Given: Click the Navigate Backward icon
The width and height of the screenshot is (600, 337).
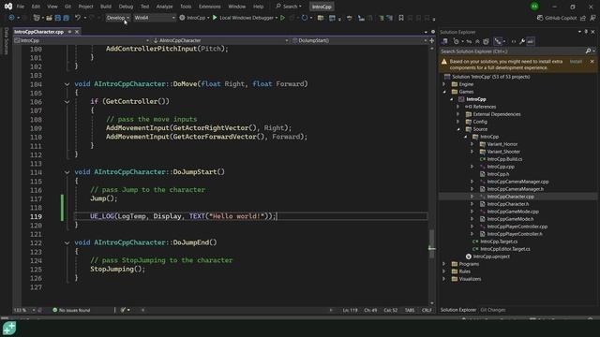Looking at the screenshot, I should pos(11,18).
